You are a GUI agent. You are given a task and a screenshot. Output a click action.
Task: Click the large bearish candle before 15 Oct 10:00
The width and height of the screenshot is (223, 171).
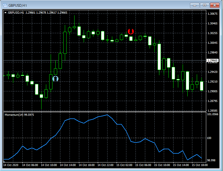[x=159, y=57]
